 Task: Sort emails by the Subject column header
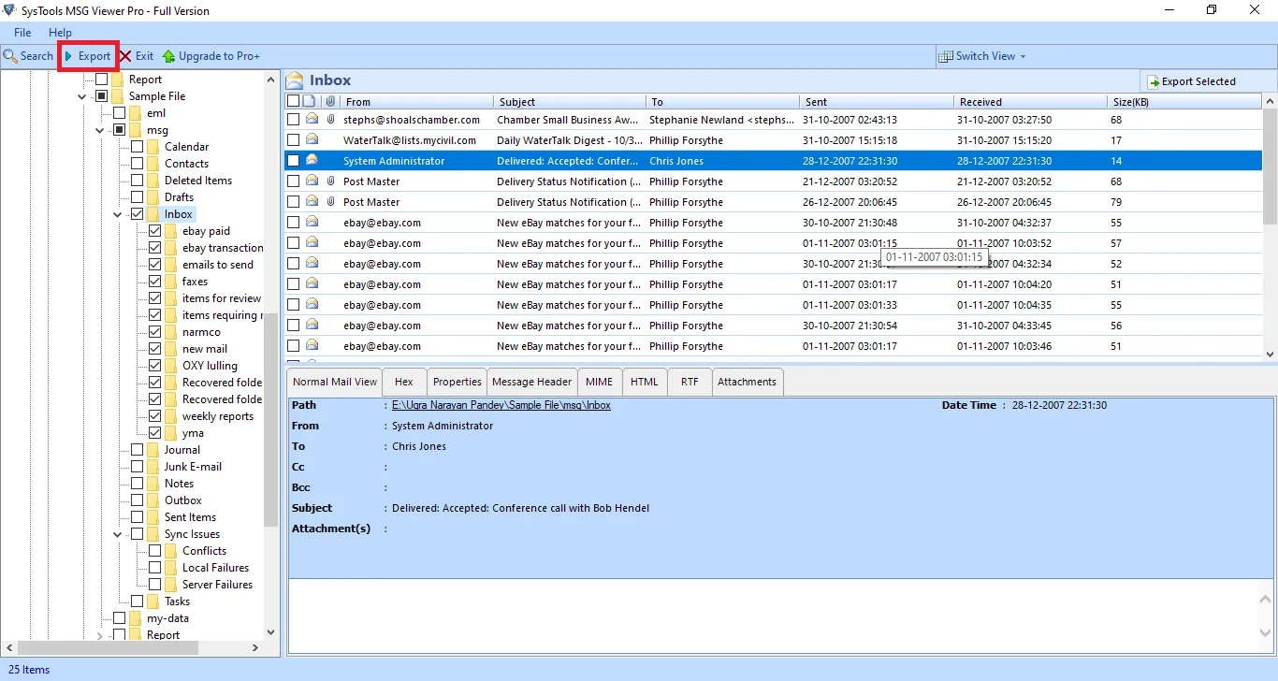570,101
